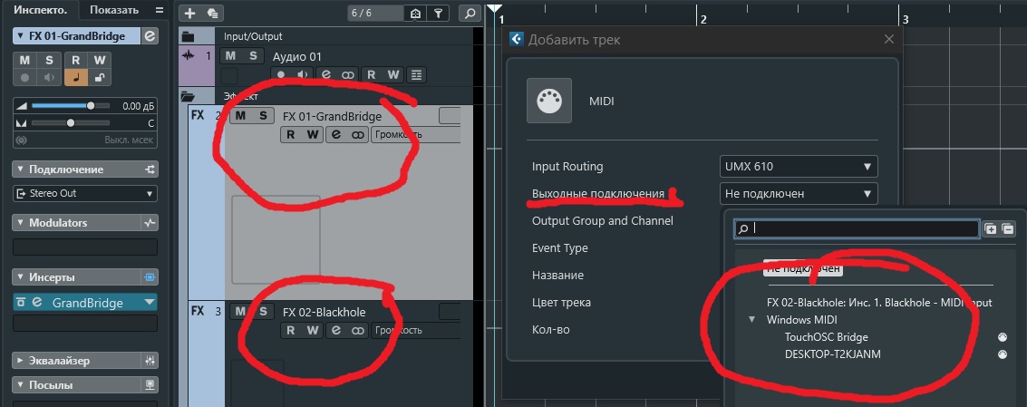Click routing icon in Подключение header
This screenshot has width=1027, height=407.
pos(150,170)
